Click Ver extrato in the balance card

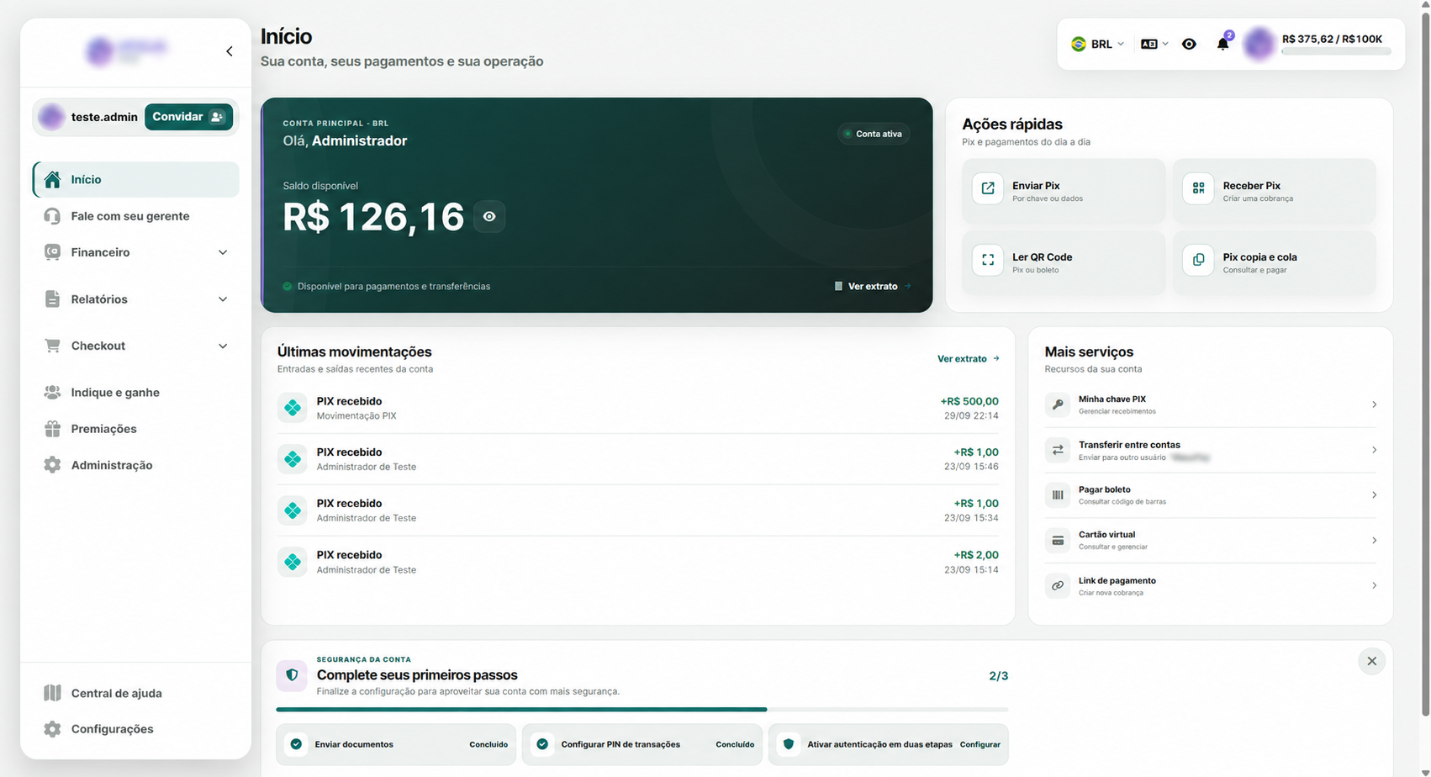click(872, 287)
